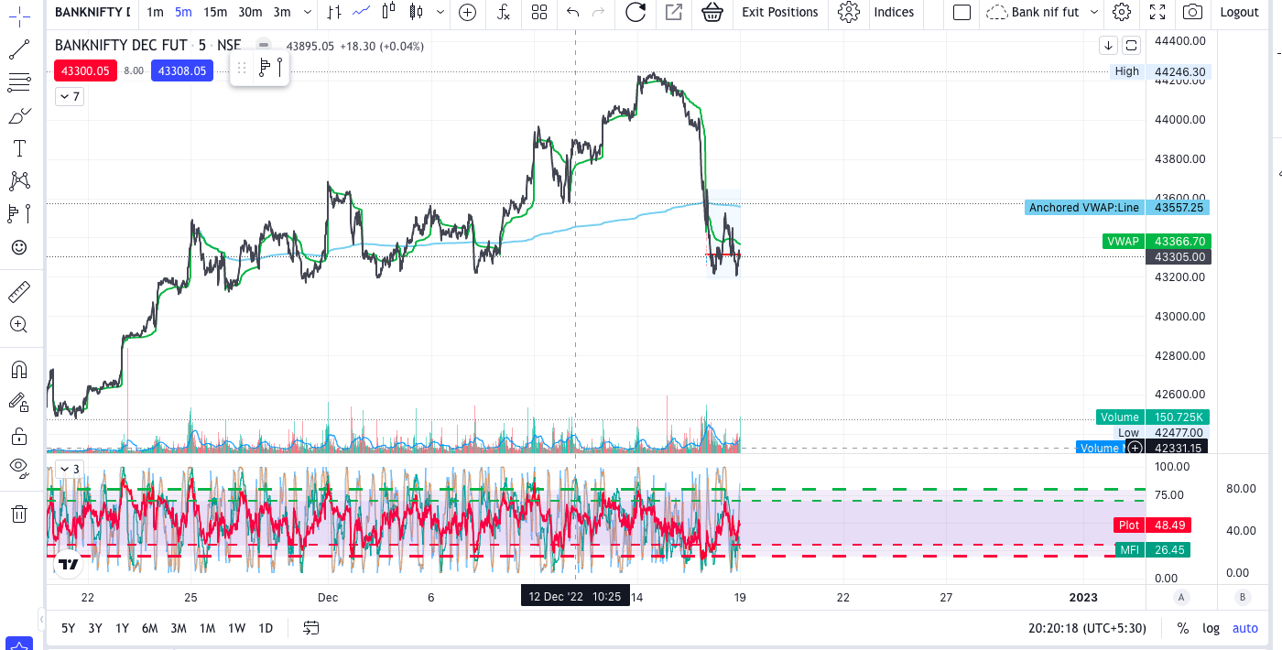Screen dimensions: 1282x650
Task: Select the trend line drawing tool
Action: tap(19, 49)
